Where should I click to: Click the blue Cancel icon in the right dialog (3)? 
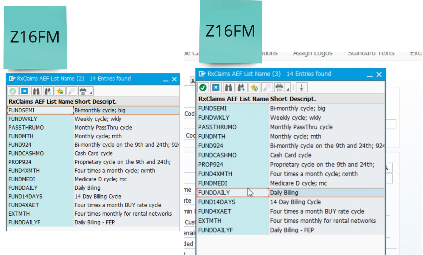click(216, 87)
